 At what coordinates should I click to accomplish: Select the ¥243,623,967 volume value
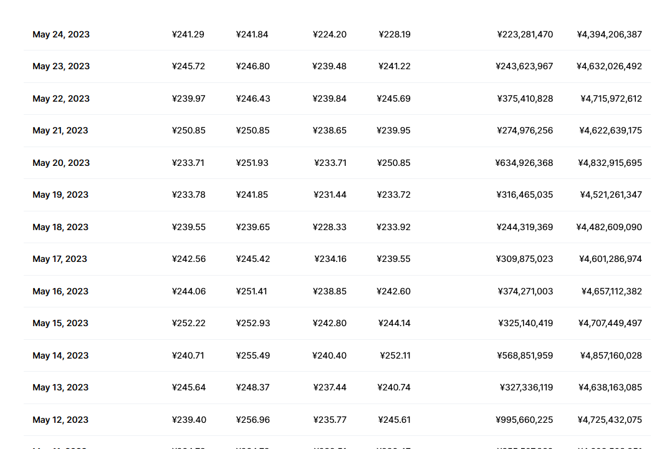coord(524,66)
